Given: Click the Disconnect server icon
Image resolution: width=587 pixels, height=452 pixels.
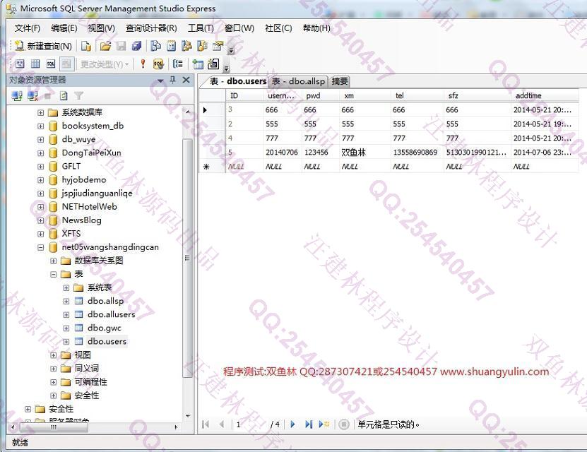Looking at the screenshot, I should pos(32,96).
